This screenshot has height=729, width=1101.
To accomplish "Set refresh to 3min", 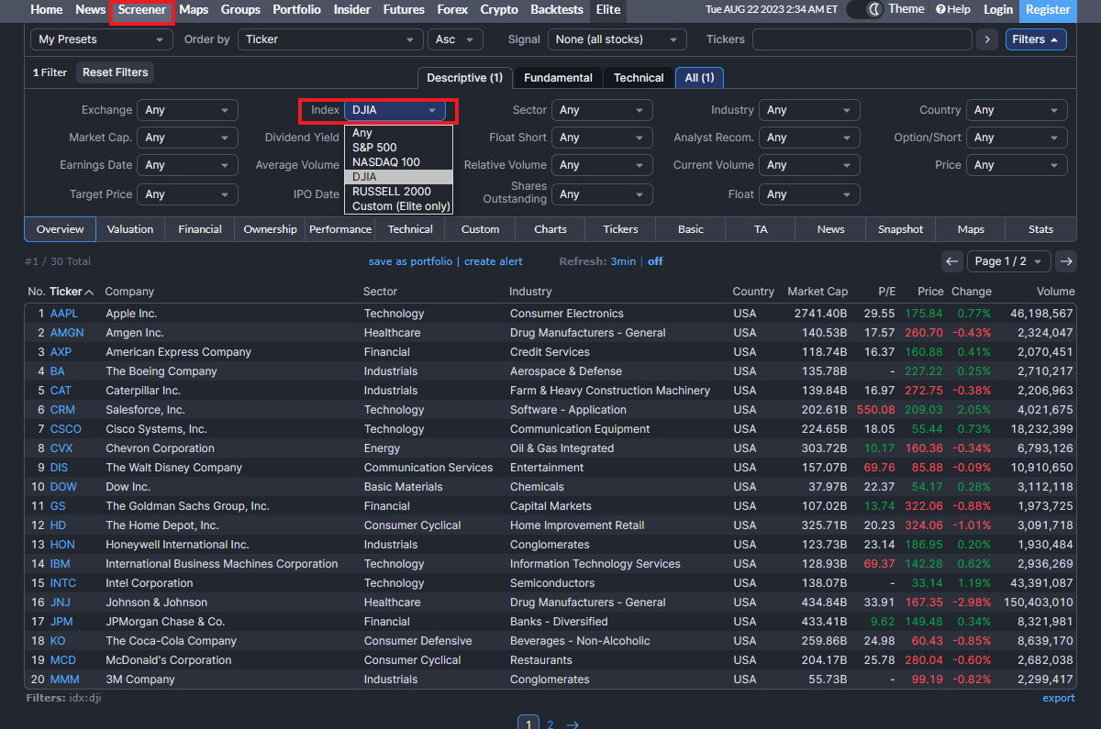I will click(x=623, y=261).
